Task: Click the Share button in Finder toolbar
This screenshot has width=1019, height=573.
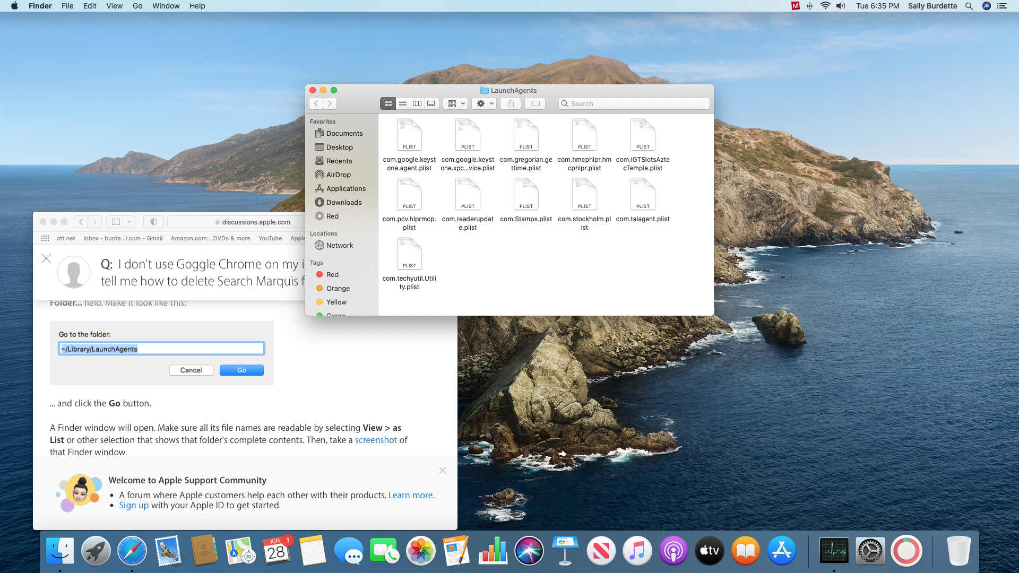Action: pyautogui.click(x=511, y=103)
